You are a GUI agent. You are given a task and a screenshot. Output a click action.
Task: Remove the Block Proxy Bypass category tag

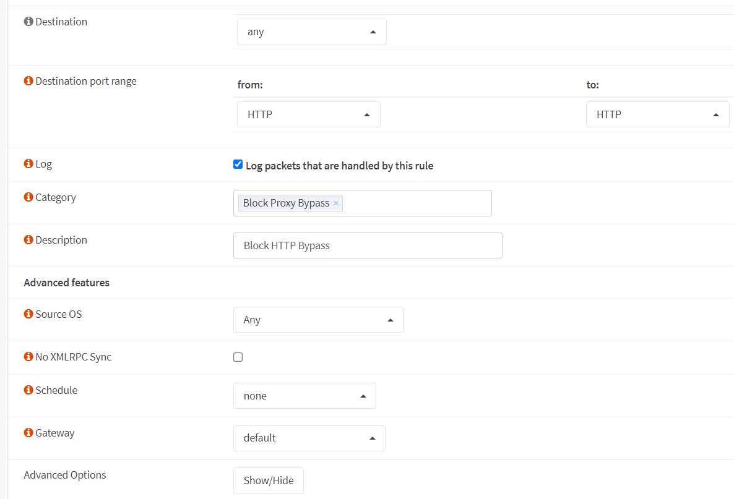(x=336, y=203)
